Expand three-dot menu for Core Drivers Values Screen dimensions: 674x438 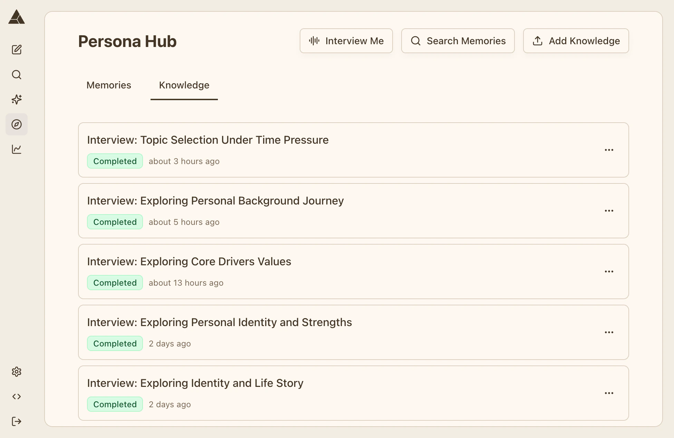tap(609, 272)
